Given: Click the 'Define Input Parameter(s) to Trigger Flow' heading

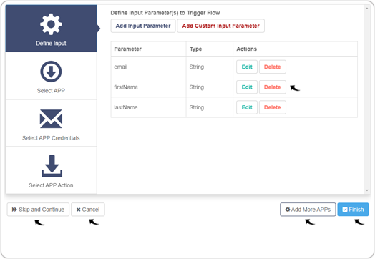Looking at the screenshot, I should coord(165,13).
